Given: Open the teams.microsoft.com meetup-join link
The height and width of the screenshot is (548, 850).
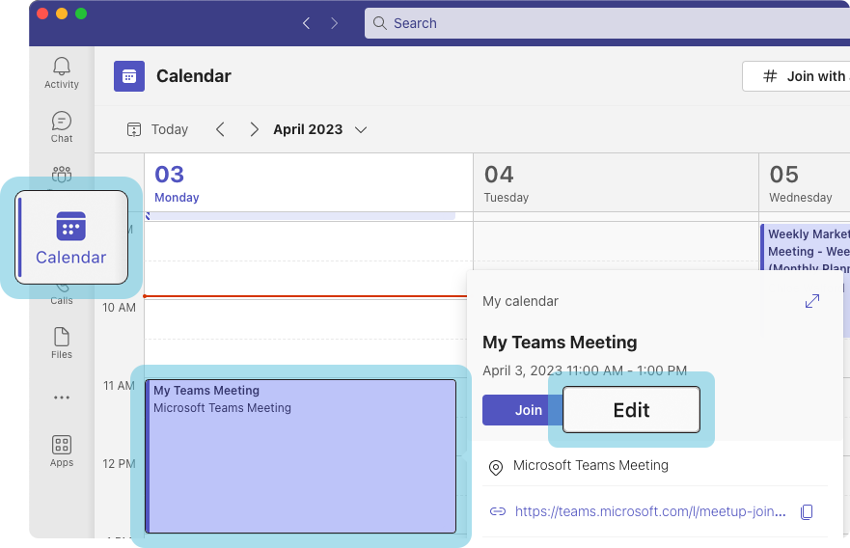Looking at the screenshot, I should pos(650,511).
